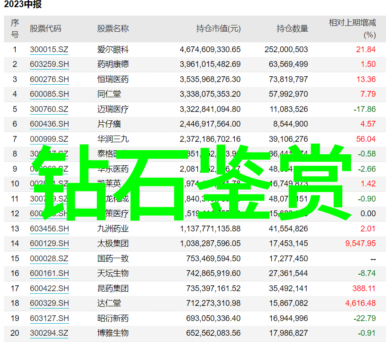Select stock name 博雅生物
This screenshot has width=386, height=346.
113,334
